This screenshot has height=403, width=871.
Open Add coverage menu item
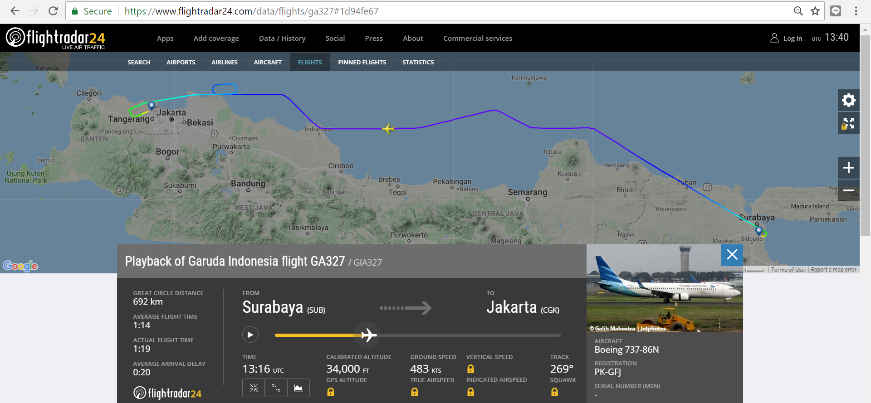point(216,39)
